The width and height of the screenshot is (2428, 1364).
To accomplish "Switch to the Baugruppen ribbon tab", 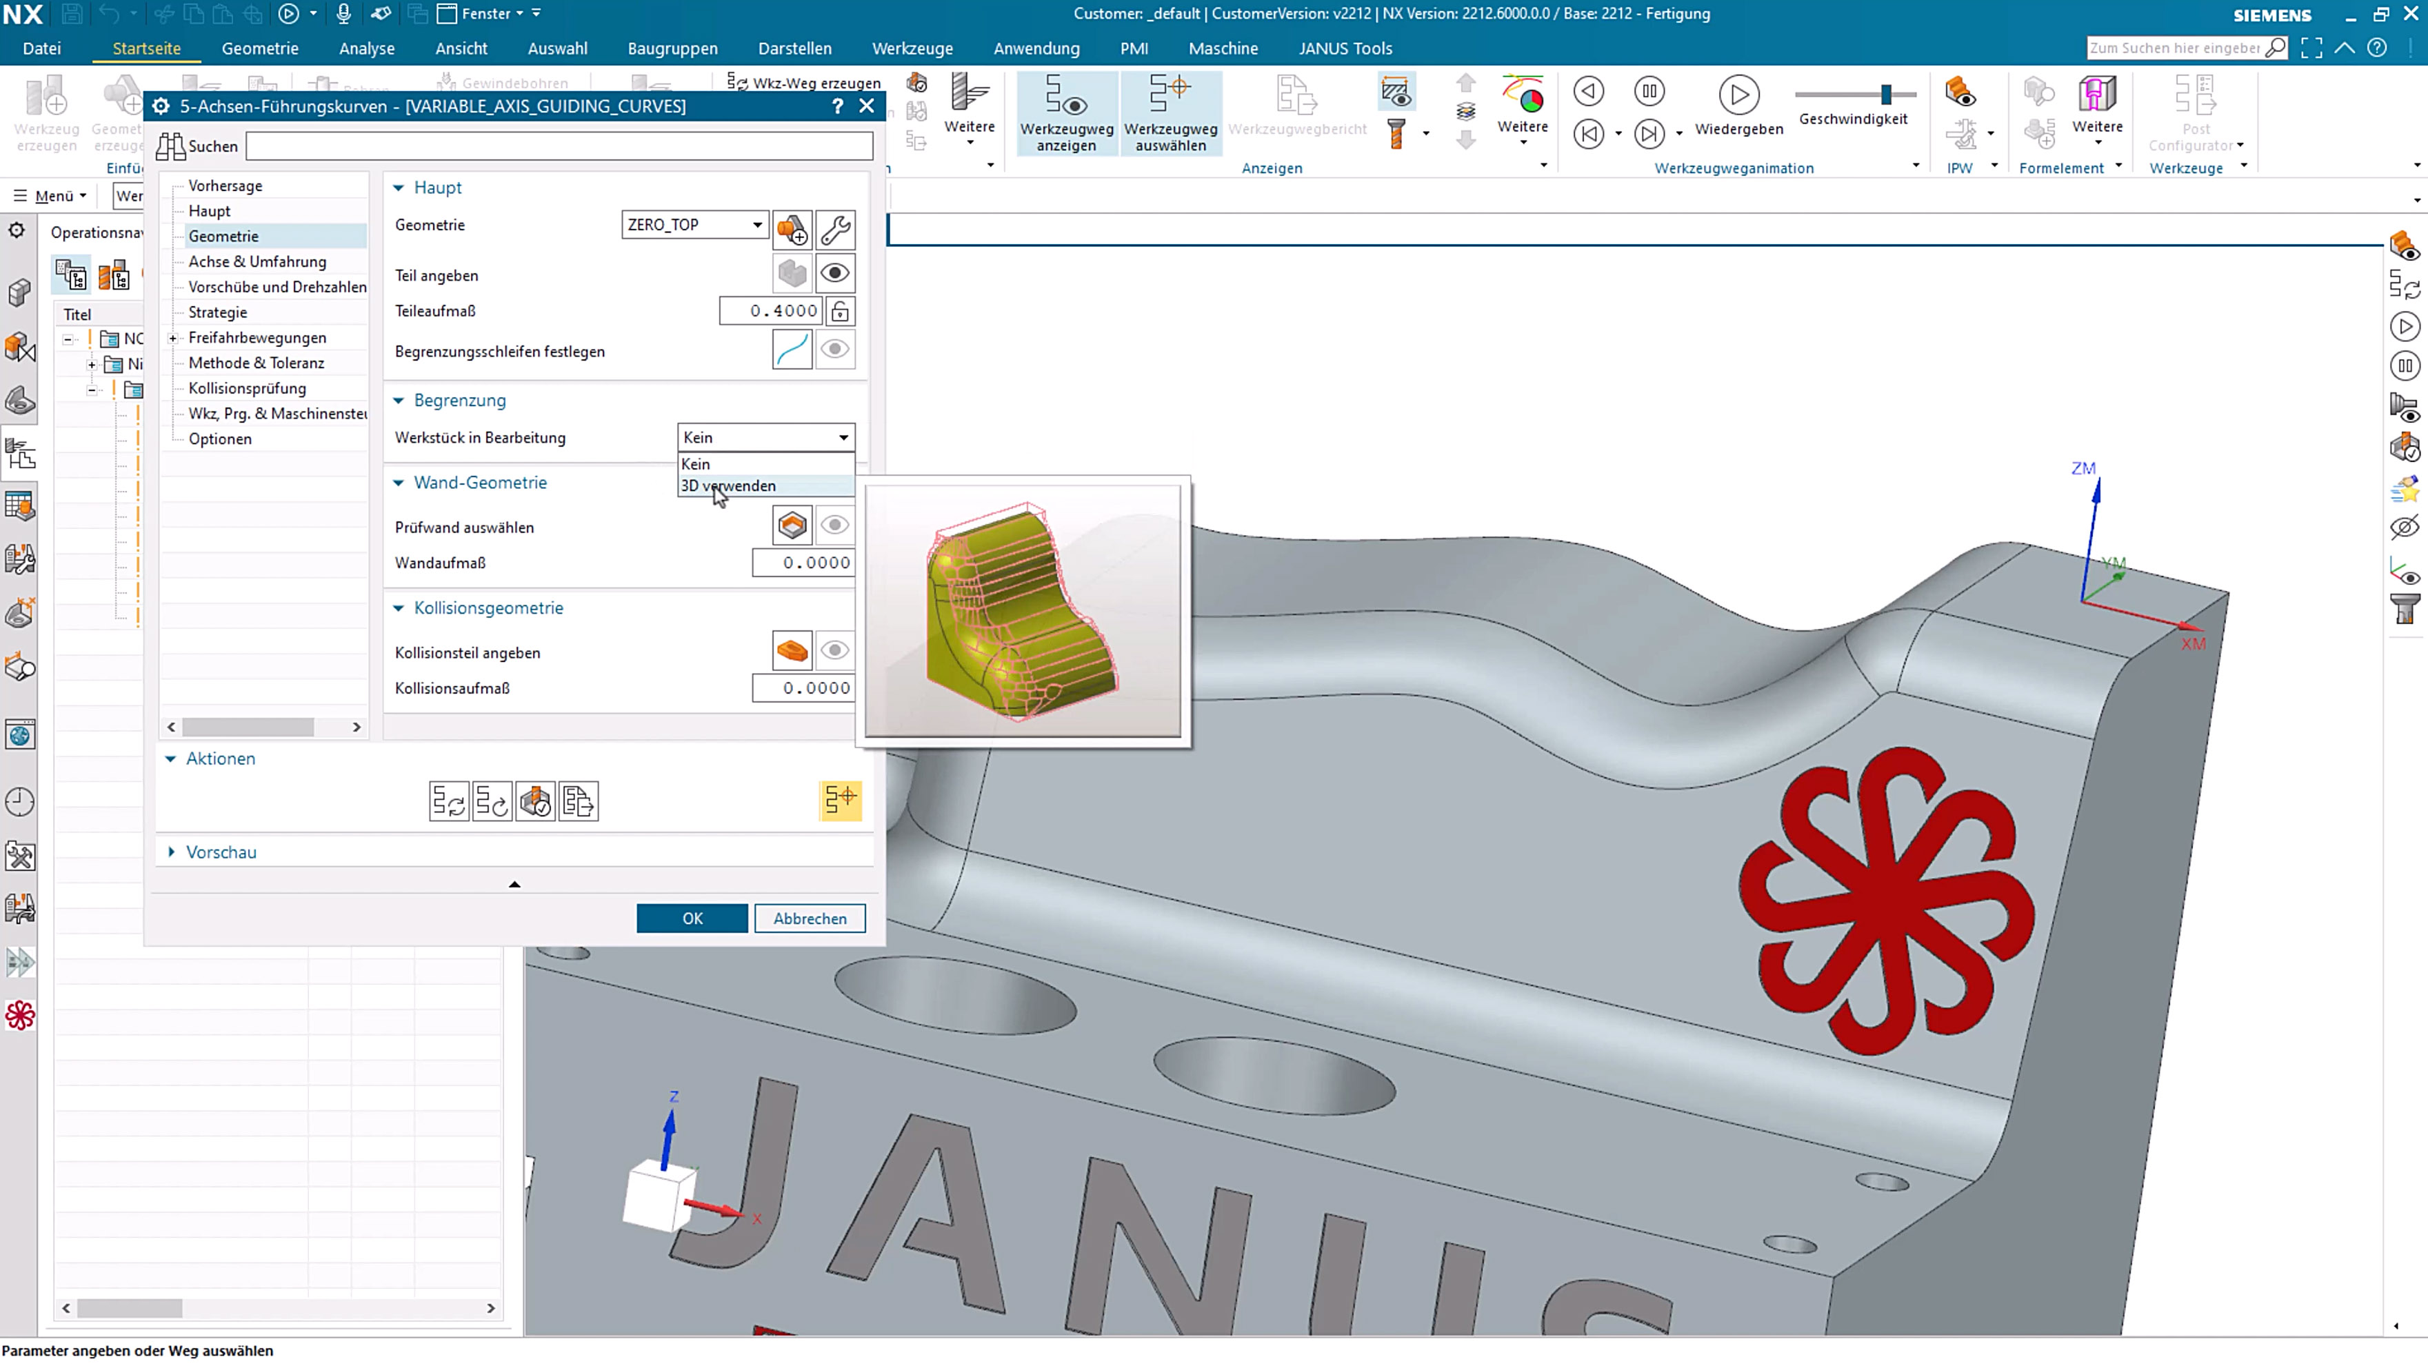I will click(673, 48).
